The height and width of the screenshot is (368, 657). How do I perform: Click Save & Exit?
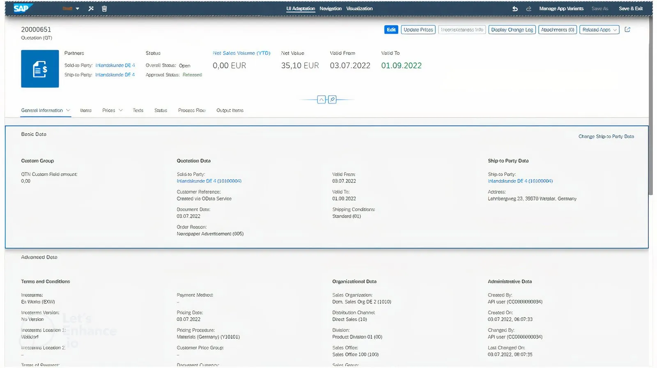tap(631, 9)
